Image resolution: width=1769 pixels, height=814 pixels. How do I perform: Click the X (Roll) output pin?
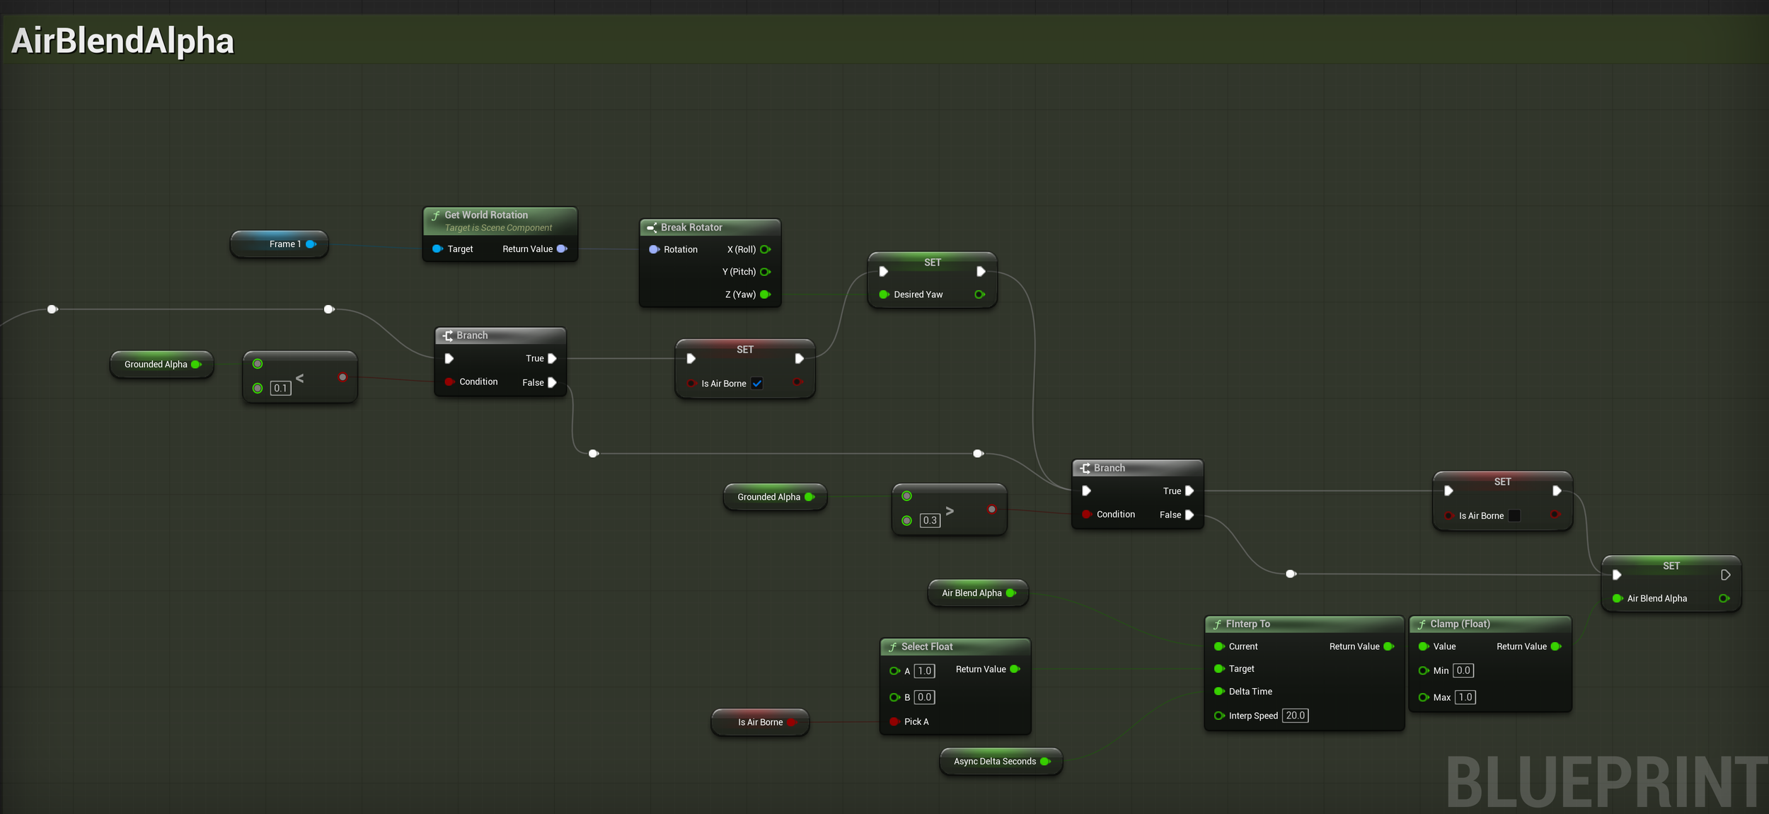[766, 250]
